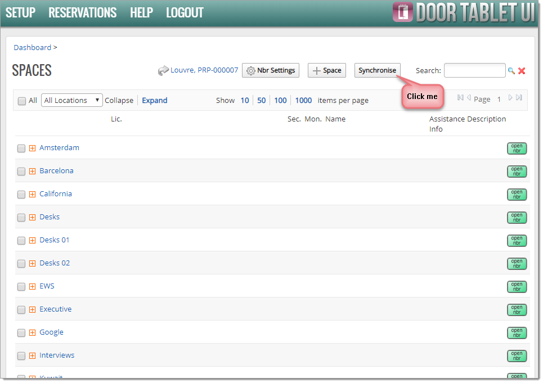Open nbr for Amsterdam row
543x383 pixels.
click(517, 148)
